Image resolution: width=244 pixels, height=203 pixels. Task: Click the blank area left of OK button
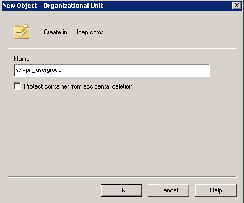[51, 190]
